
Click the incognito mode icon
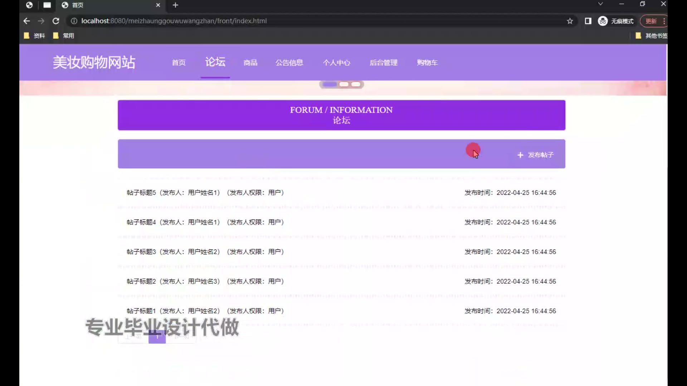coord(603,21)
